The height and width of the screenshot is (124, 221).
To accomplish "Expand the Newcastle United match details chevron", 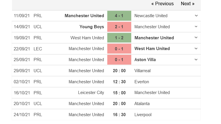I will 196,15.
